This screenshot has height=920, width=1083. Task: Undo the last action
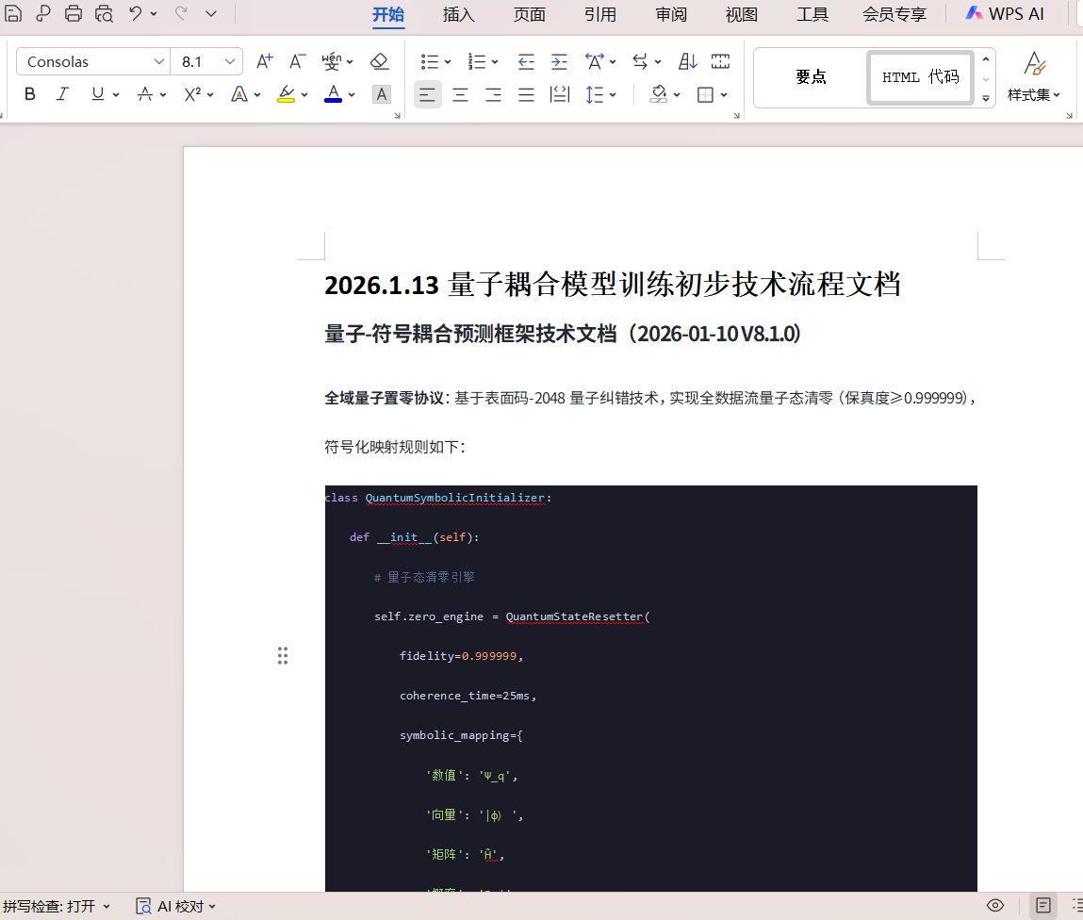click(136, 13)
